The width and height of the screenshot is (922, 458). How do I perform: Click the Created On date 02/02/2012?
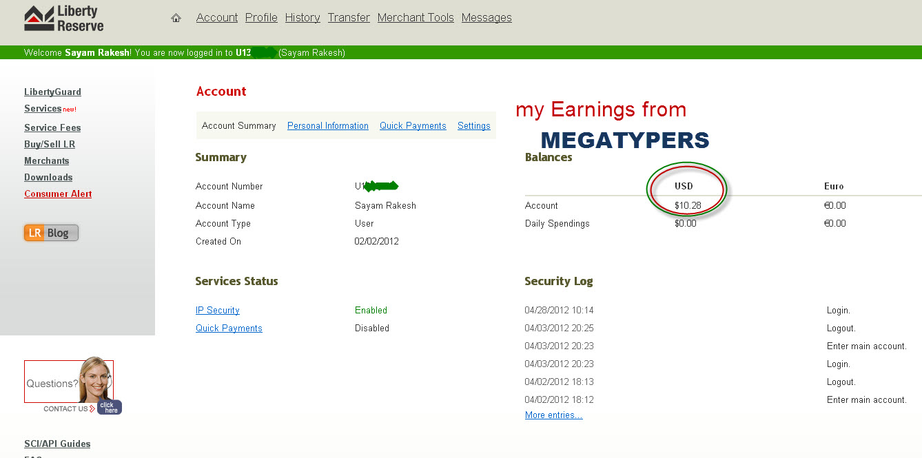[x=377, y=241]
